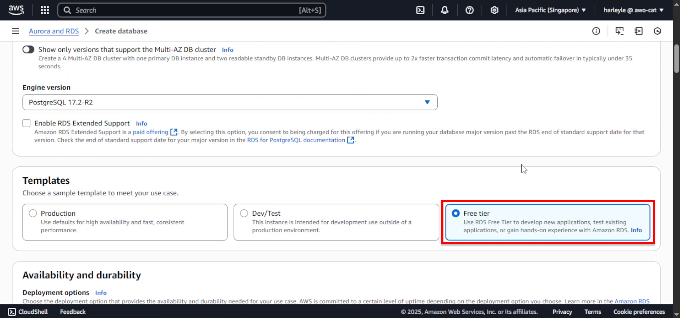Toggle the side navigation hamburger menu
This screenshot has height=318, width=680.
[15, 31]
